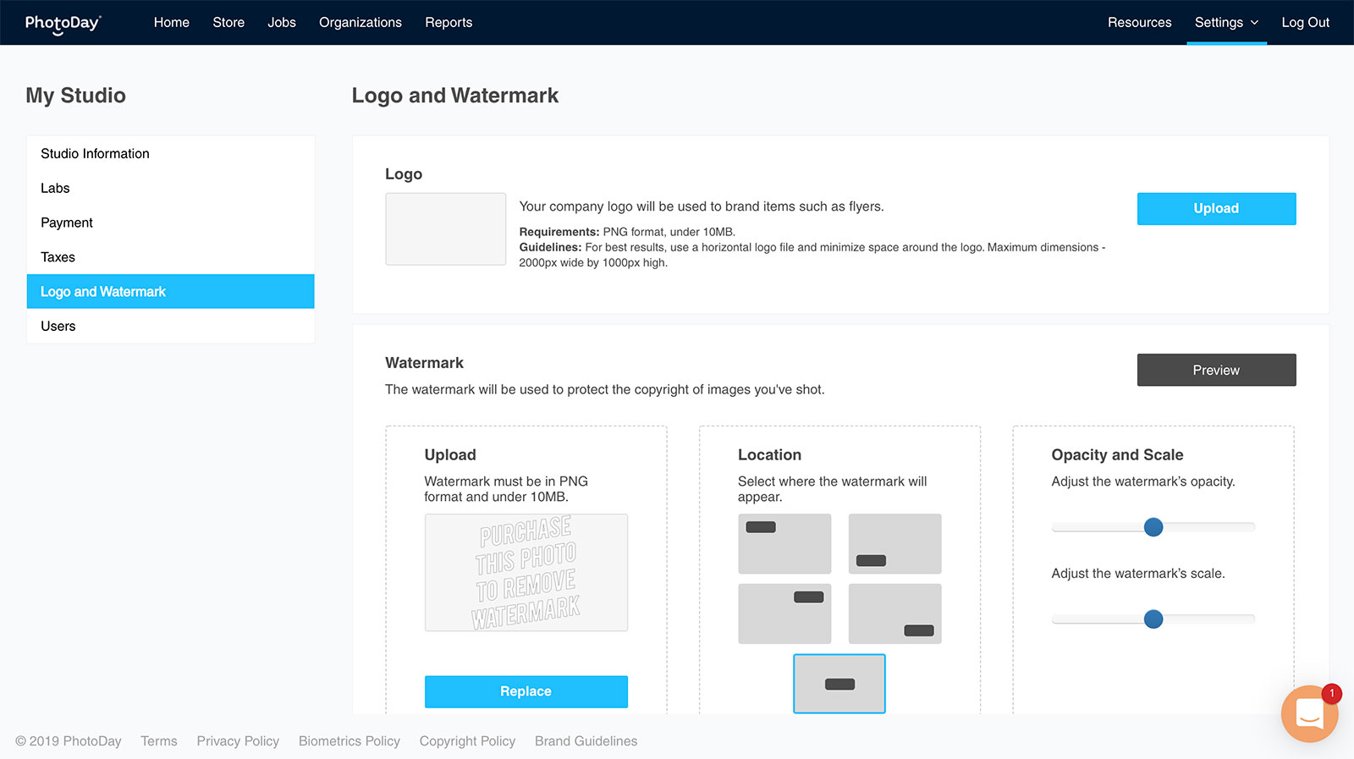Image resolution: width=1354 pixels, height=759 pixels.
Task: Select bottom-right watermark location
Action: [x=894, y=613]
